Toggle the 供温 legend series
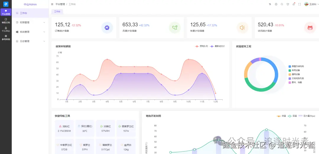The image size is (319, 154). click(x=281, y=116)
